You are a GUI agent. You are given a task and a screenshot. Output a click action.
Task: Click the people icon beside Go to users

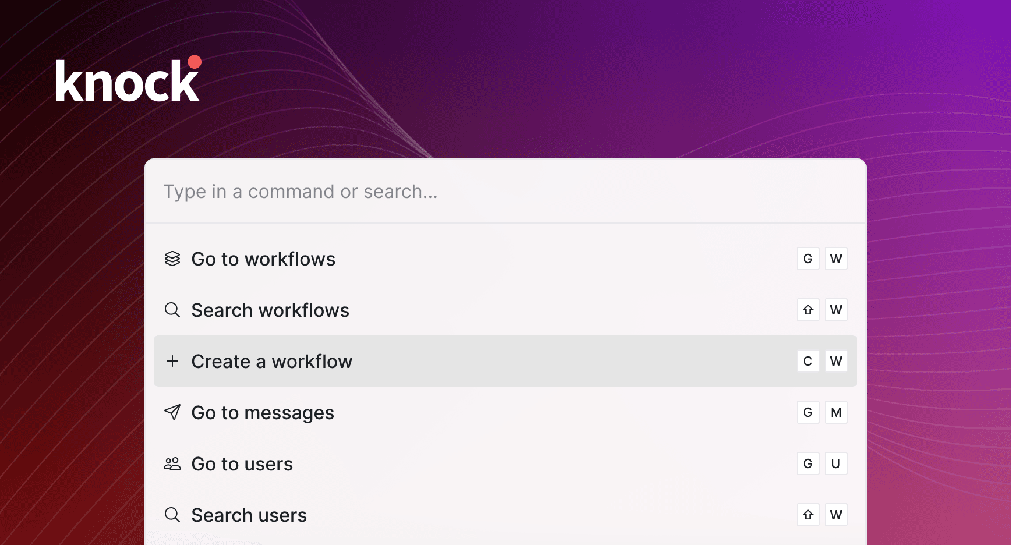(x=172, y=463)
